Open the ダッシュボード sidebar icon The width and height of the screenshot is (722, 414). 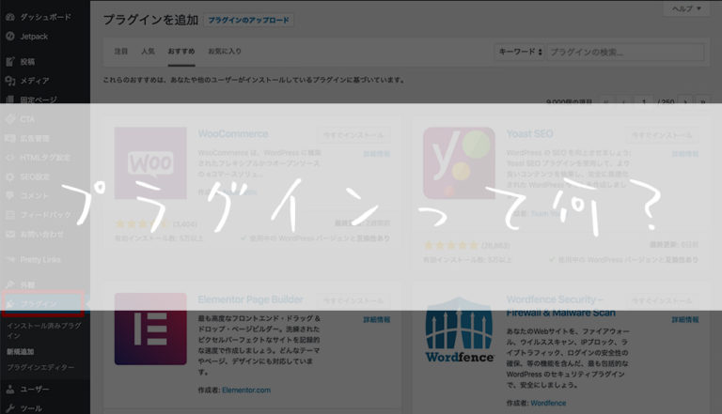click(x=10, y=17)
